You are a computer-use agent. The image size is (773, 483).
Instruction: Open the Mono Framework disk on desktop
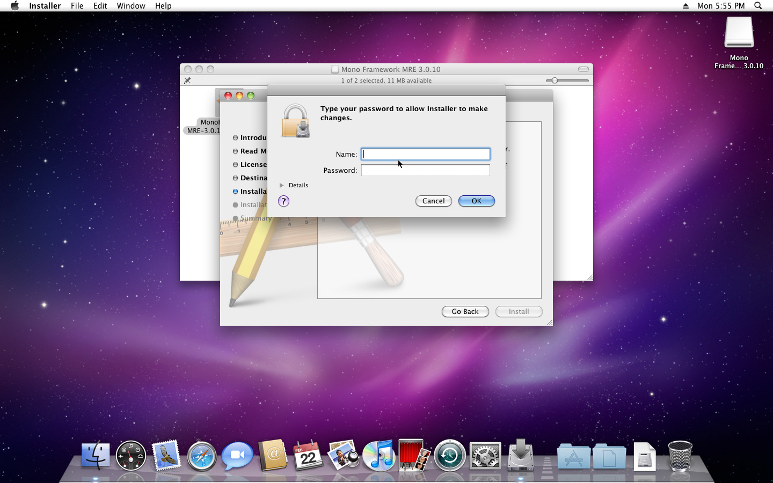point(739,33)
